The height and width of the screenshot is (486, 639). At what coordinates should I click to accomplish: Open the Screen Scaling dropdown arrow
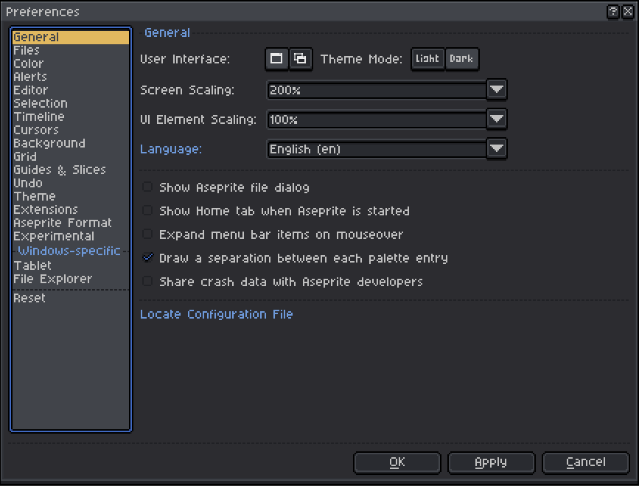click(496, 90)
